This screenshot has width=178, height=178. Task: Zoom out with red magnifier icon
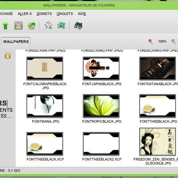point(150,41)
